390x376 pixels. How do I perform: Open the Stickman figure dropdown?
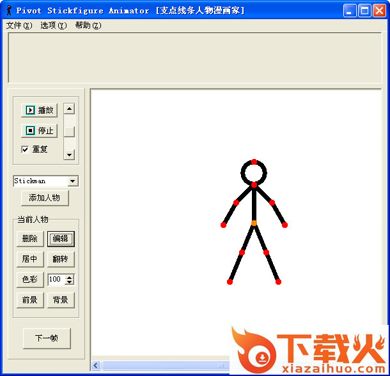tap(73, 181)
